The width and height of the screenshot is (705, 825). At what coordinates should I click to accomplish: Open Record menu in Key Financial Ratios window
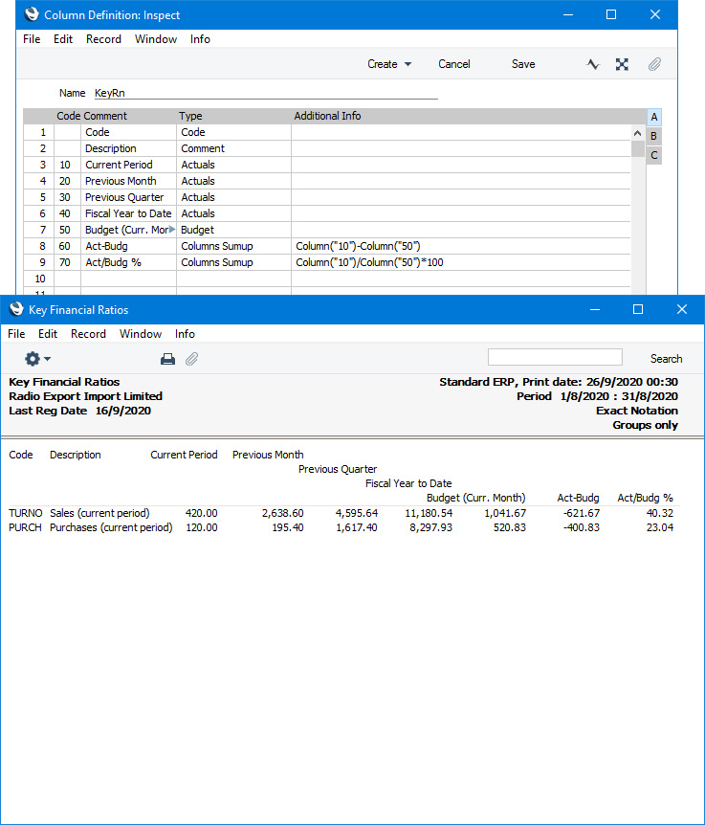(88, 334)
